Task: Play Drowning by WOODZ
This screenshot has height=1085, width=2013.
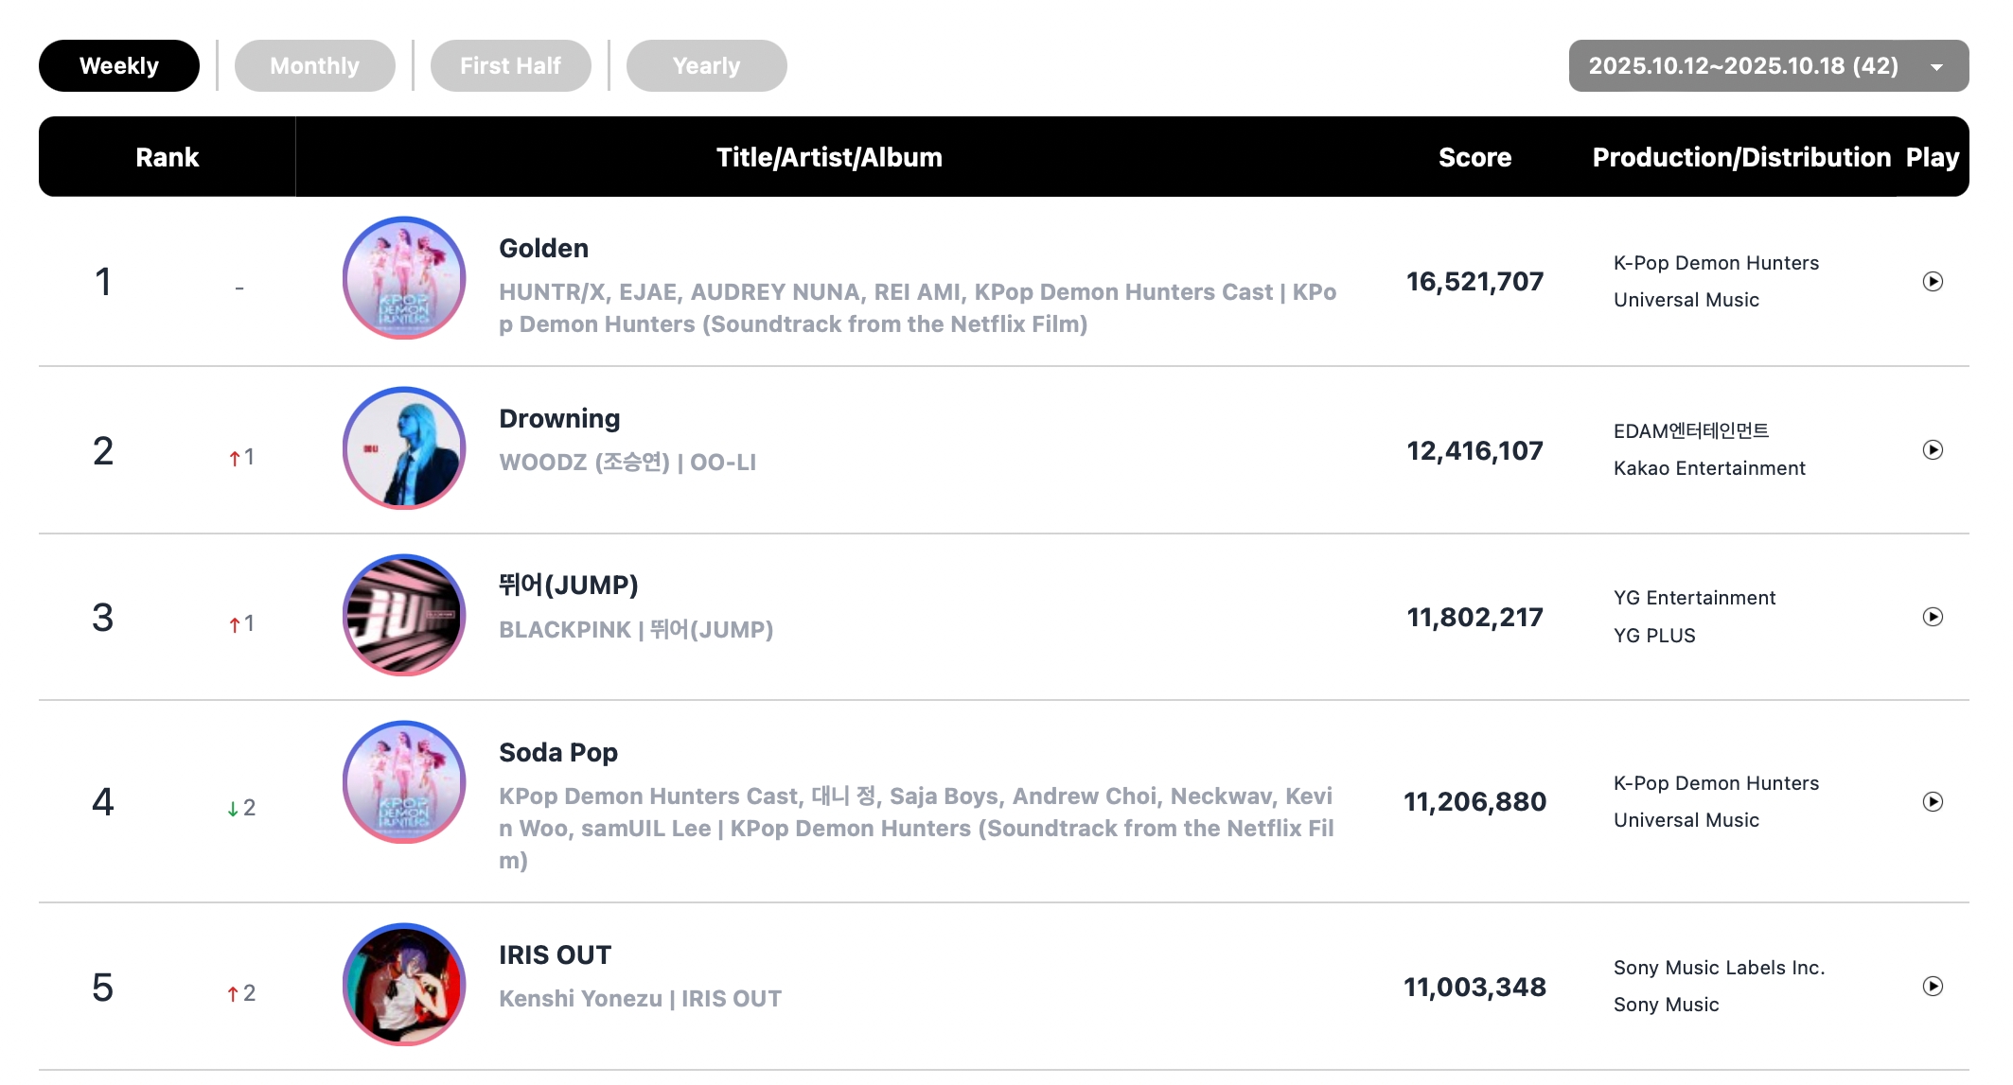Action: (x=1933, y=450)
